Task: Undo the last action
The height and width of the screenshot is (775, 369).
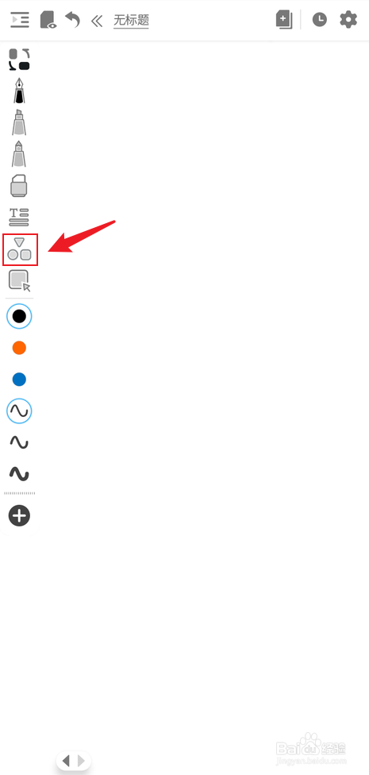Action: (x=73, y=21)
